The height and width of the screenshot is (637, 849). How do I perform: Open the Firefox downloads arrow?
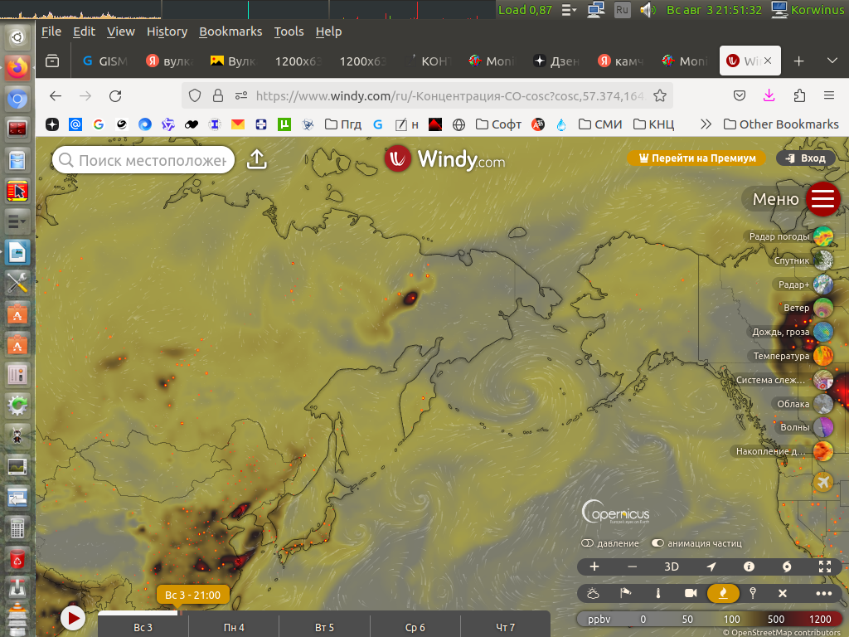(x=769, y=96)
